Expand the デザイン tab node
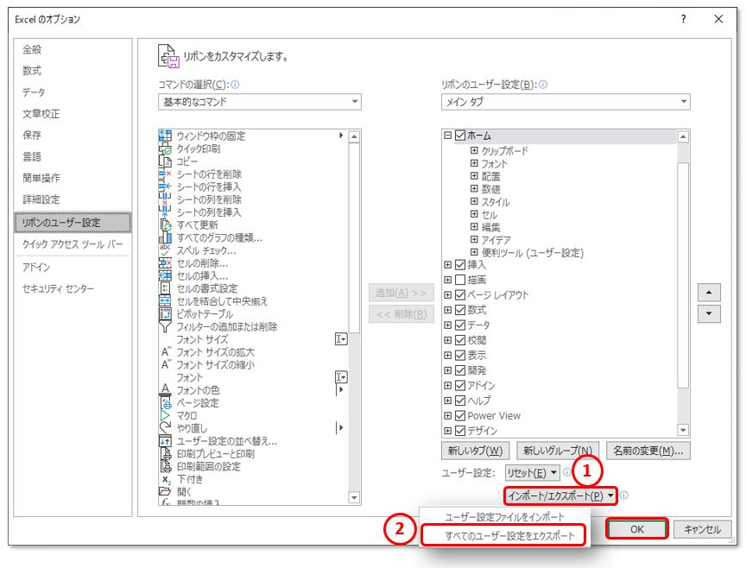Viewport: 746px width, 568px height. [x=447, y=431]
